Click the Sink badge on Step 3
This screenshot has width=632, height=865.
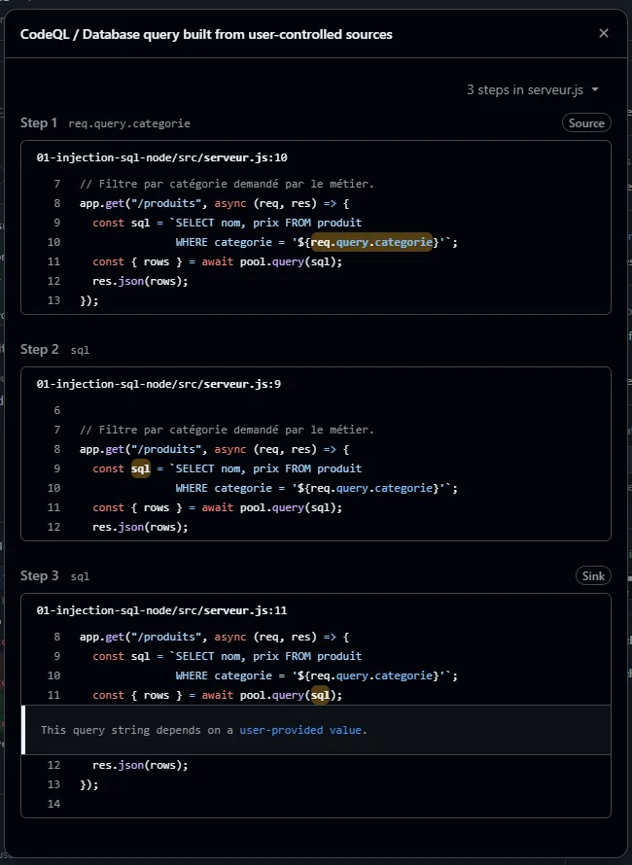point(593,576)
